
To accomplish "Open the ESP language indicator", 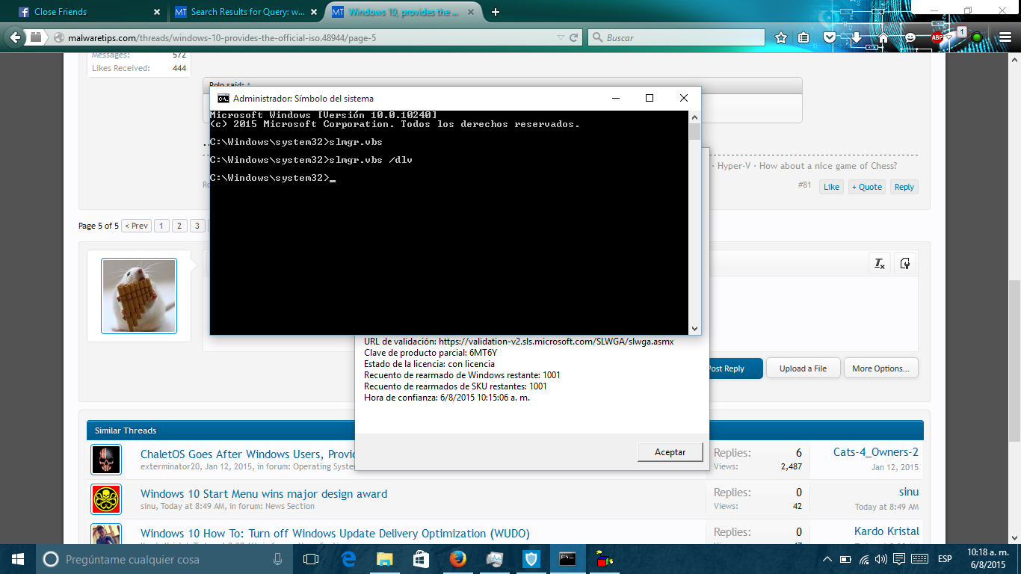I will point(945,559).
